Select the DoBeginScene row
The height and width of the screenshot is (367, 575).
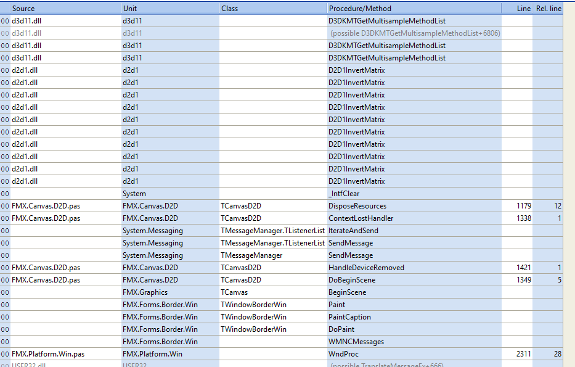[x=281, y=280]
